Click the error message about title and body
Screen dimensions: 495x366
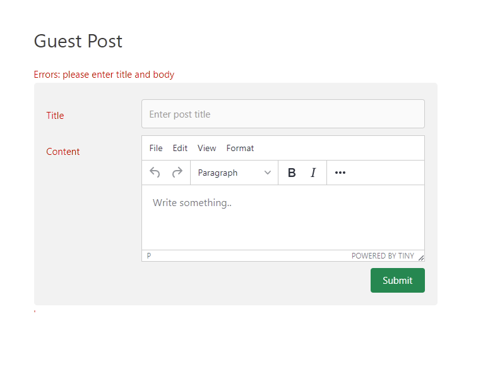pyautogui.click(x=104, y=75)
